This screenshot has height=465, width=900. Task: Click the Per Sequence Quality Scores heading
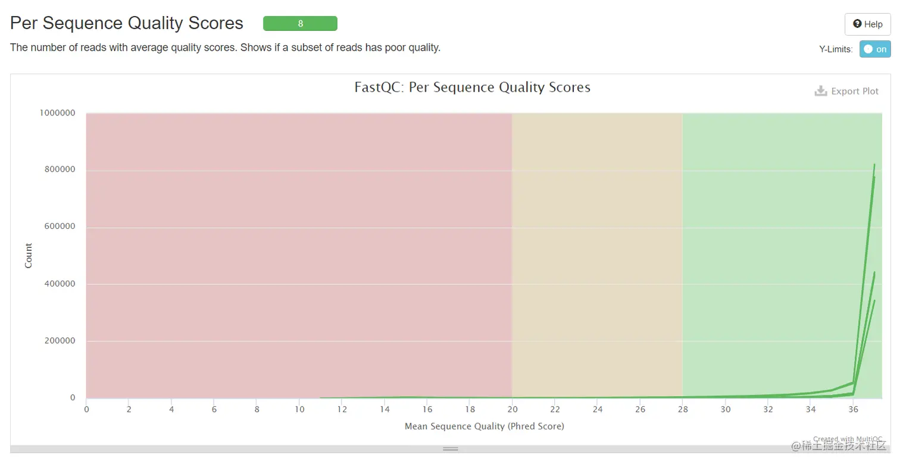(127, 23)
